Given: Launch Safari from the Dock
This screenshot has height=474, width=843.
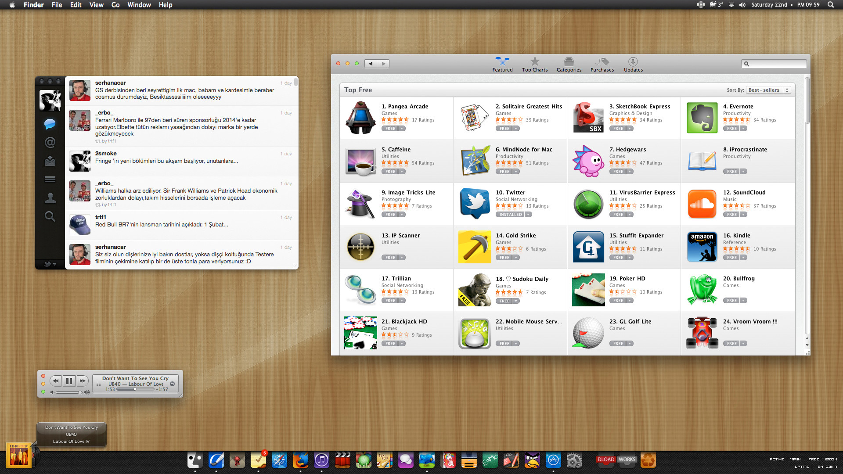Looking at the screenshot, I should 279,460.
